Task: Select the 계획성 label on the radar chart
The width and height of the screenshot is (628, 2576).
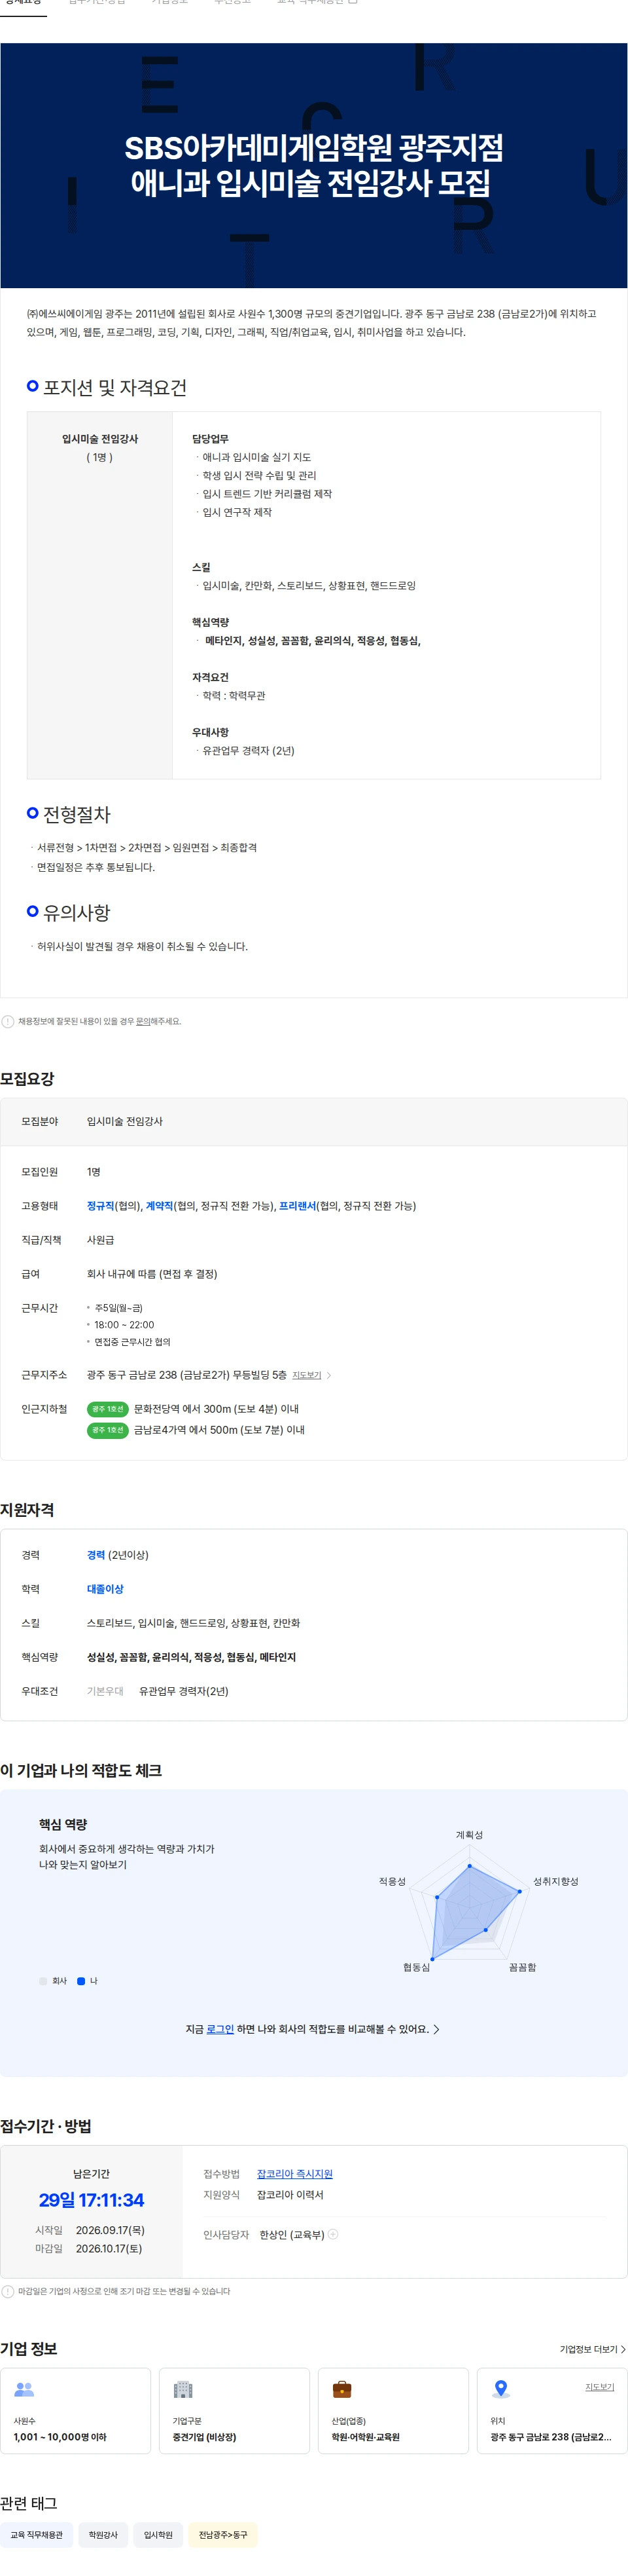Action: point(469,1835)
